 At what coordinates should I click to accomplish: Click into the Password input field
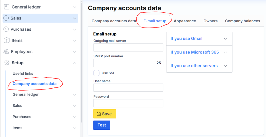[x=128, y=103]
